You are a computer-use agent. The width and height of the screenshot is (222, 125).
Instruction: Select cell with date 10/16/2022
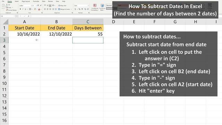pos(25,34)
